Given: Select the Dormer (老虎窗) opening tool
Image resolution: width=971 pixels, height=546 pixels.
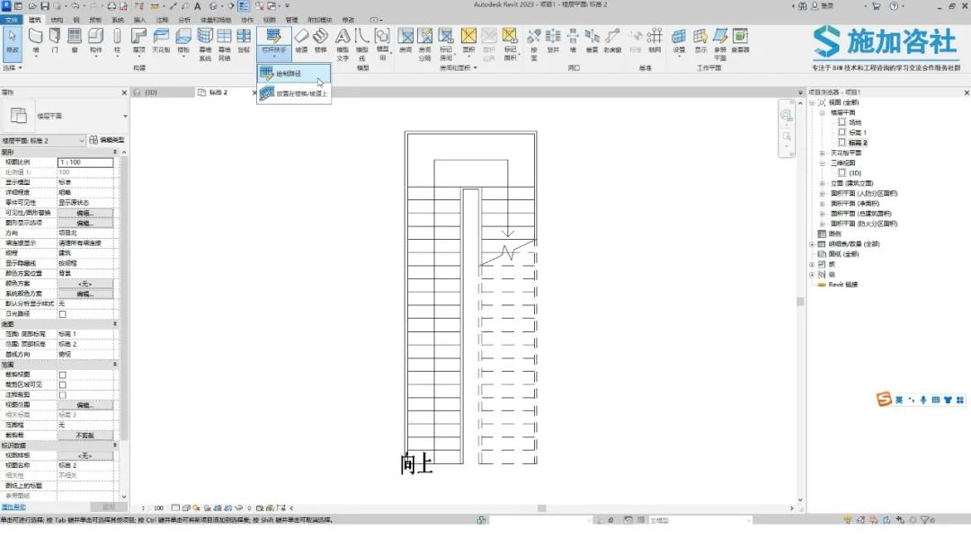Looking at the screenshot, I should point(612,40).
